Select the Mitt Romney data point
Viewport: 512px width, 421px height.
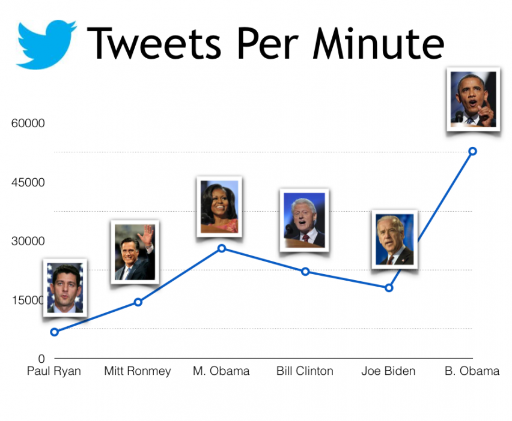pyautogui.click(x=138, y=302)
